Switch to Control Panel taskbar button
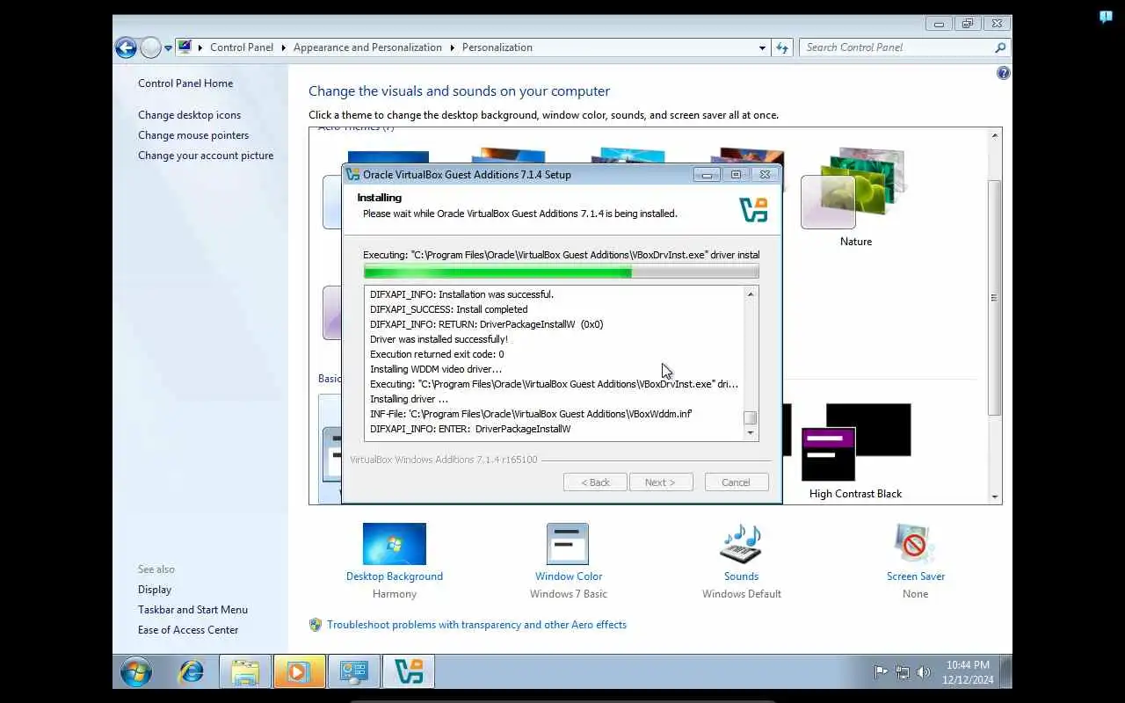Image resolution: width=1125 pixels, height=703 pixels. [x=354, y=672]
